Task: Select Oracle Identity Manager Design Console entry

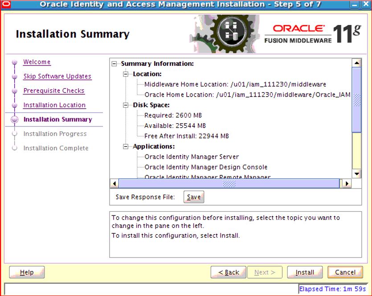Action: [x=206, y=167]
